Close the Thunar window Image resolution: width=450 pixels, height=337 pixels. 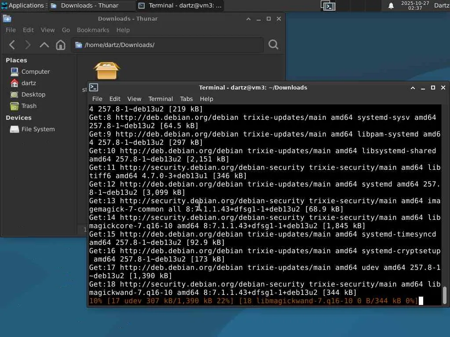click(x=279, y=19)
